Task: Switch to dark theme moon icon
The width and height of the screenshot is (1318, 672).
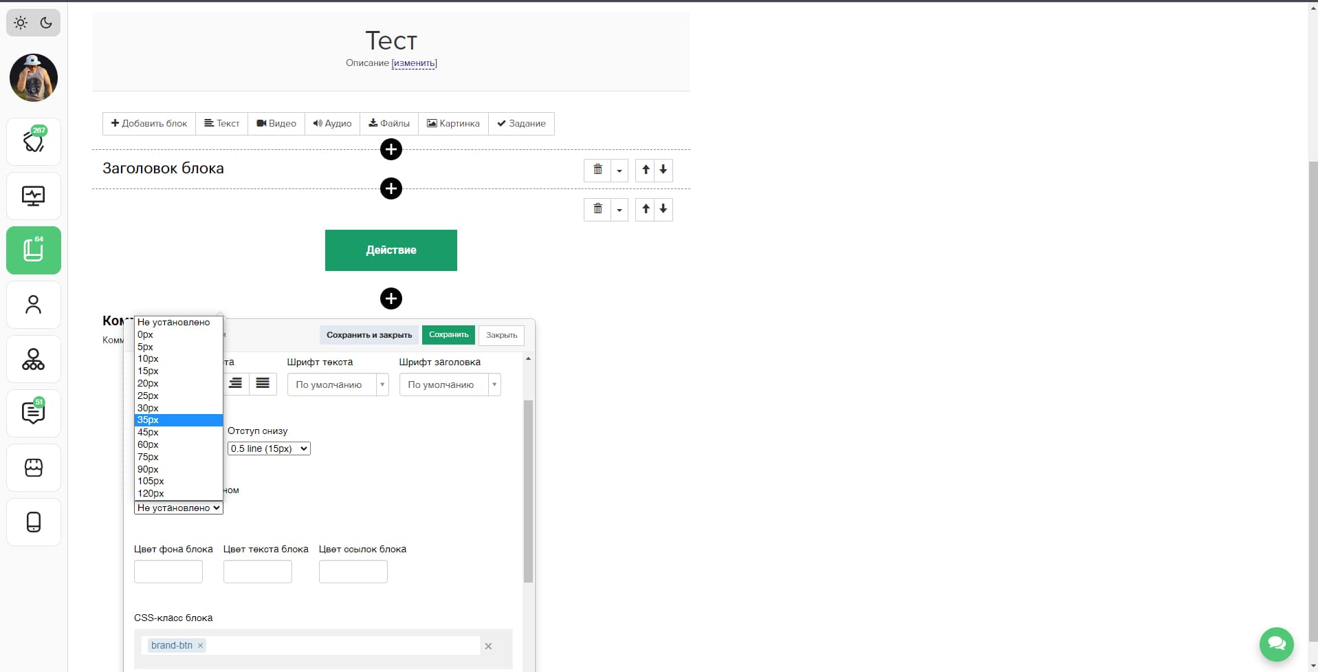Action: click(x=46, y=23)
